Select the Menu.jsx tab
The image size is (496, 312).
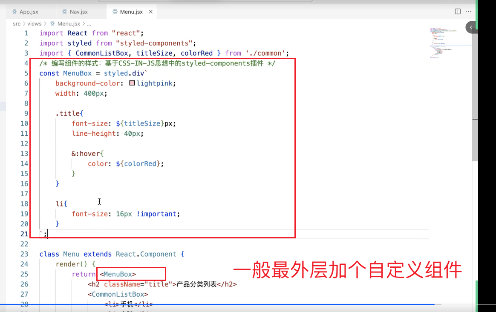pyautogui.click(x=131, y=11)
